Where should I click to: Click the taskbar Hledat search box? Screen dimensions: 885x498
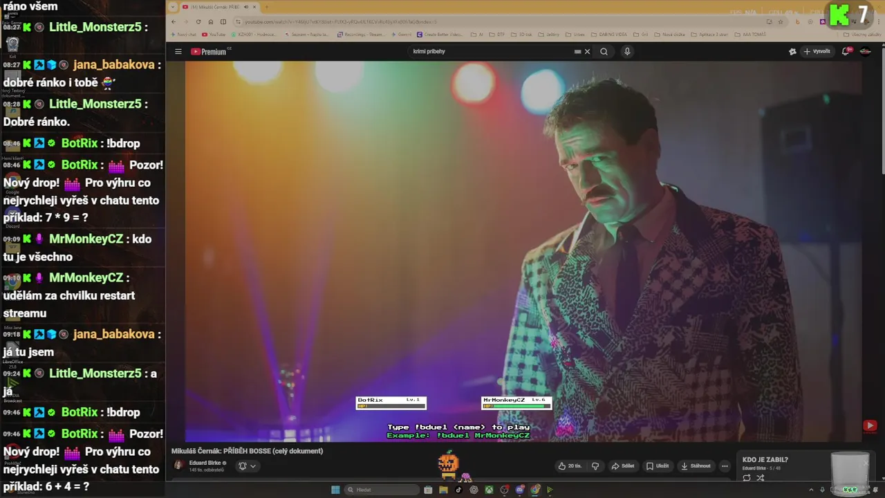pos(382,490)
